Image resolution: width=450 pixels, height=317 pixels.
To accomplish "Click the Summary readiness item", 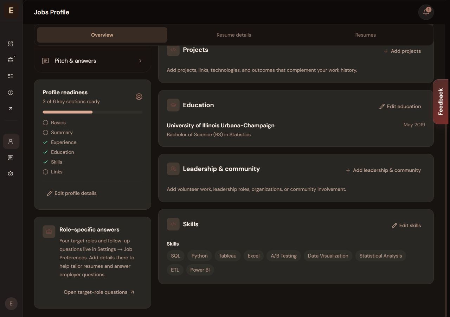I will tap(58, 132).
